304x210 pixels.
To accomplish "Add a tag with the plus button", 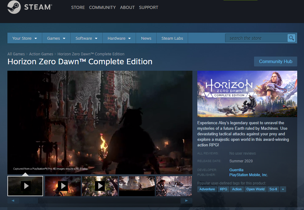I will click(283, 189).
